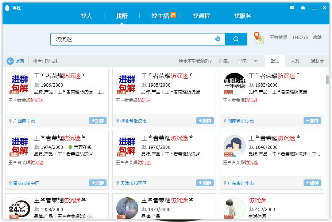The height and width of the screenshot is (222, 332).
Task: Sort results by 默认
Action: [275, 61]
